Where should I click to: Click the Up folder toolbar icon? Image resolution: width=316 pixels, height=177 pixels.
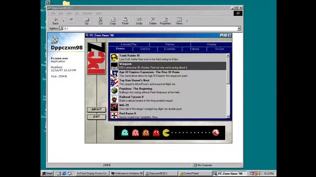point(87,21)
